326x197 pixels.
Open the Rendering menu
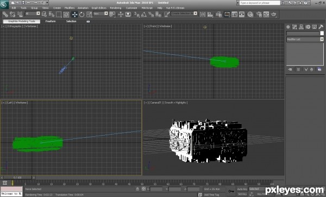coord(116,8)
